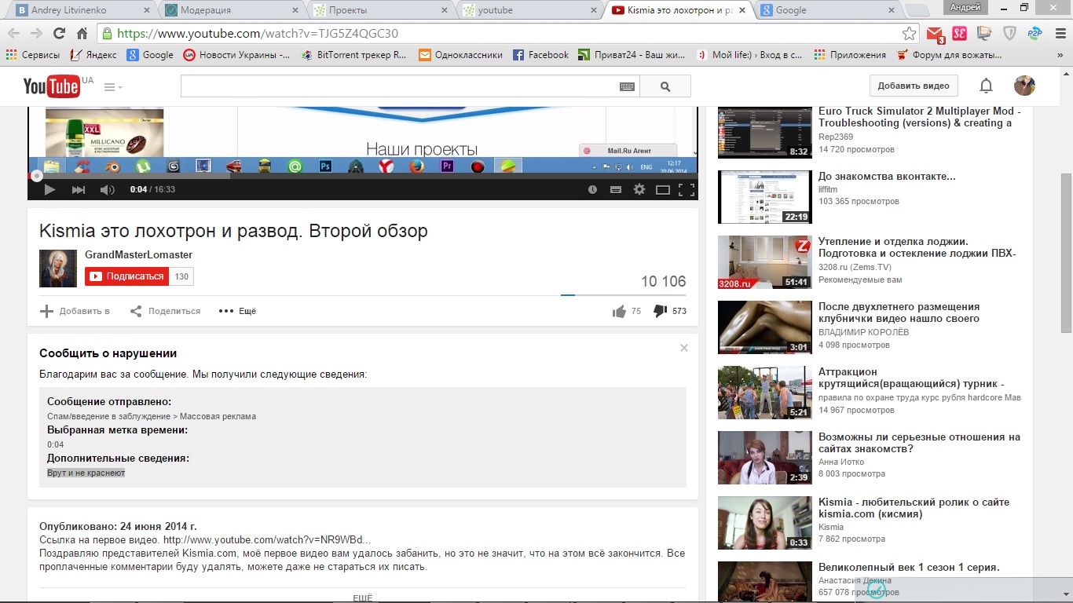Add video to Watch Later clock icon
The width and height of the screenshot is (1073, 603).
tap(592, 189)
